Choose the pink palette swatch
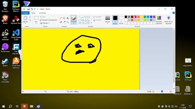 pos(135,20)
